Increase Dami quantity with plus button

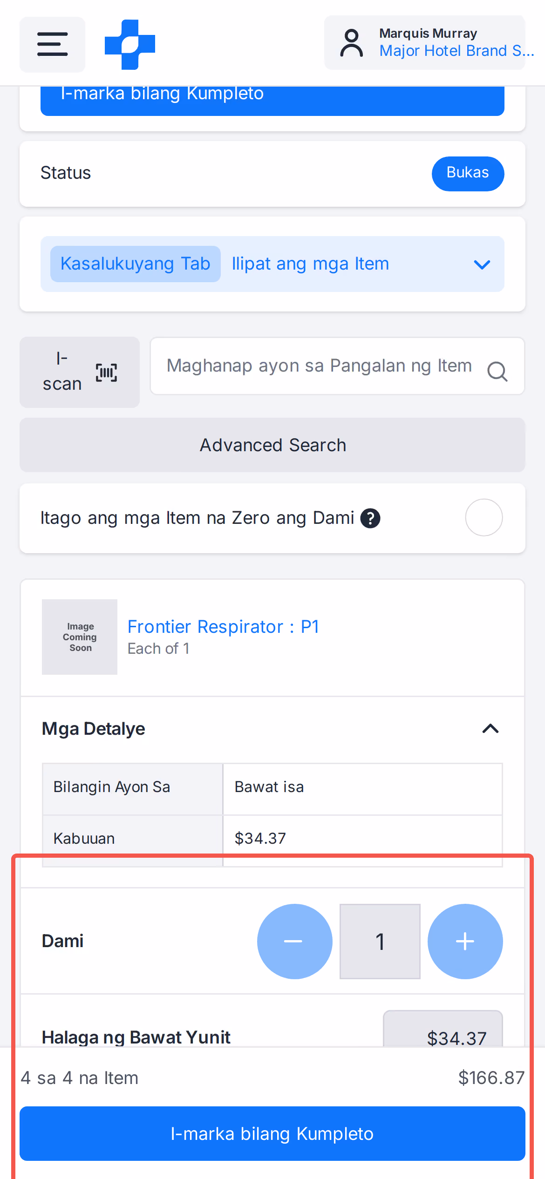pyautogui.click(x=465, y=941)
